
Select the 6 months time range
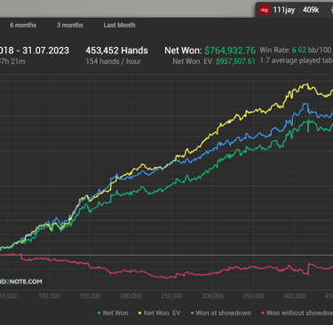tap(23, 25)
